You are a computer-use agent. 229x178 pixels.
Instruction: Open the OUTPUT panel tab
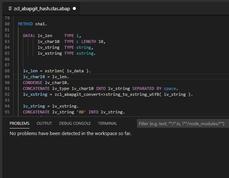44,123
